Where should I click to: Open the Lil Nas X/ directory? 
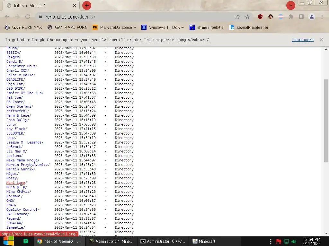pos(17,151)
